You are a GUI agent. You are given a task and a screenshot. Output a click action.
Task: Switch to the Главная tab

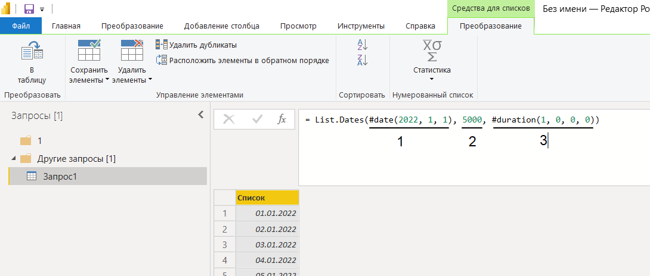coord(66,26)
